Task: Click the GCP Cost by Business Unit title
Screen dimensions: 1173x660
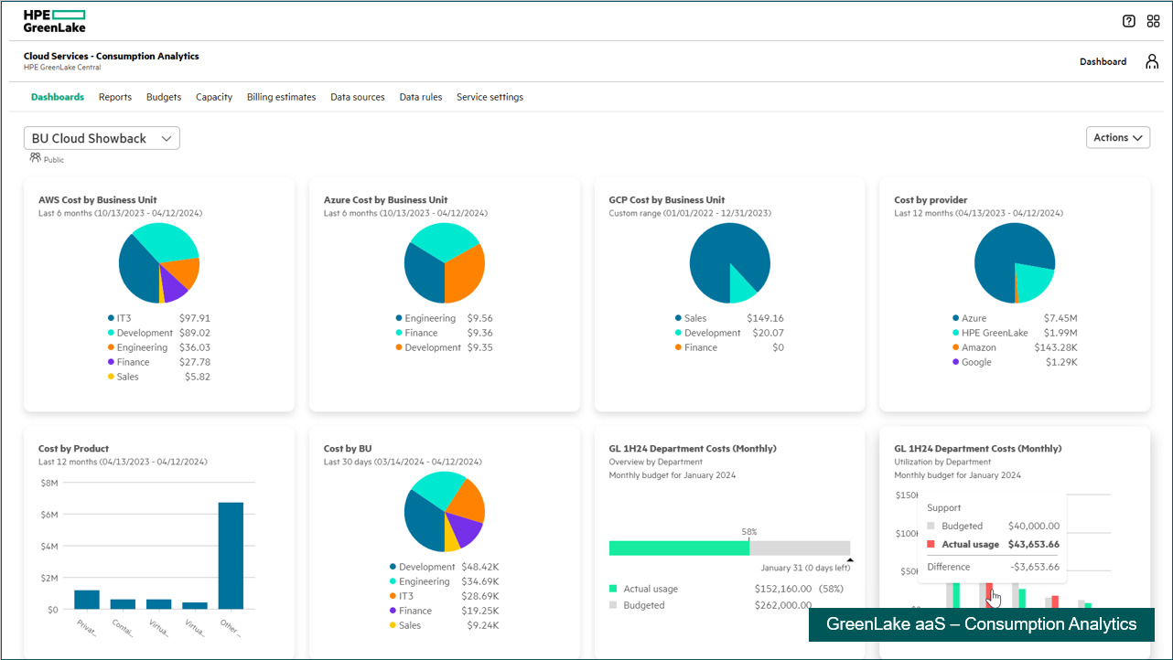Action: click(x=667, y=200)
